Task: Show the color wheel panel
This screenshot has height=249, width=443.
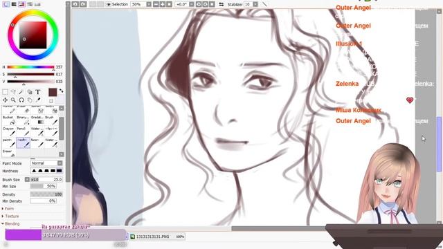Action: click(x=6, y=4)
